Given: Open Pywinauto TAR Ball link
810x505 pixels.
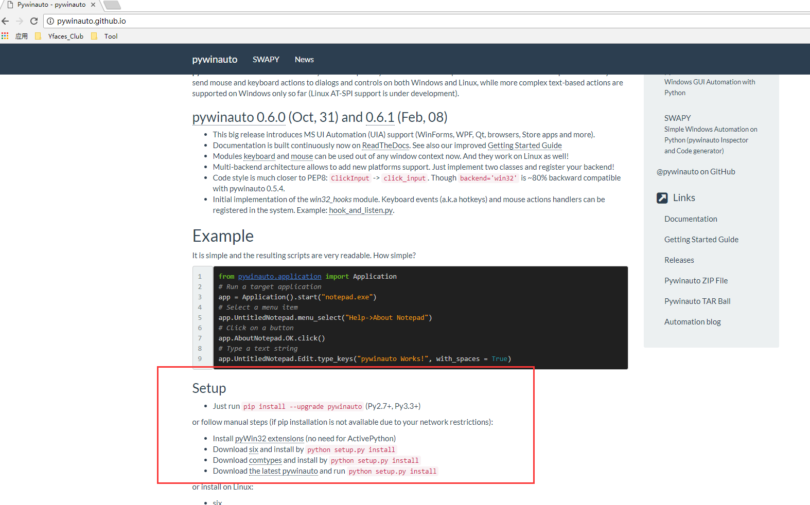Looking at the screenshot, I should click(697, 301).
